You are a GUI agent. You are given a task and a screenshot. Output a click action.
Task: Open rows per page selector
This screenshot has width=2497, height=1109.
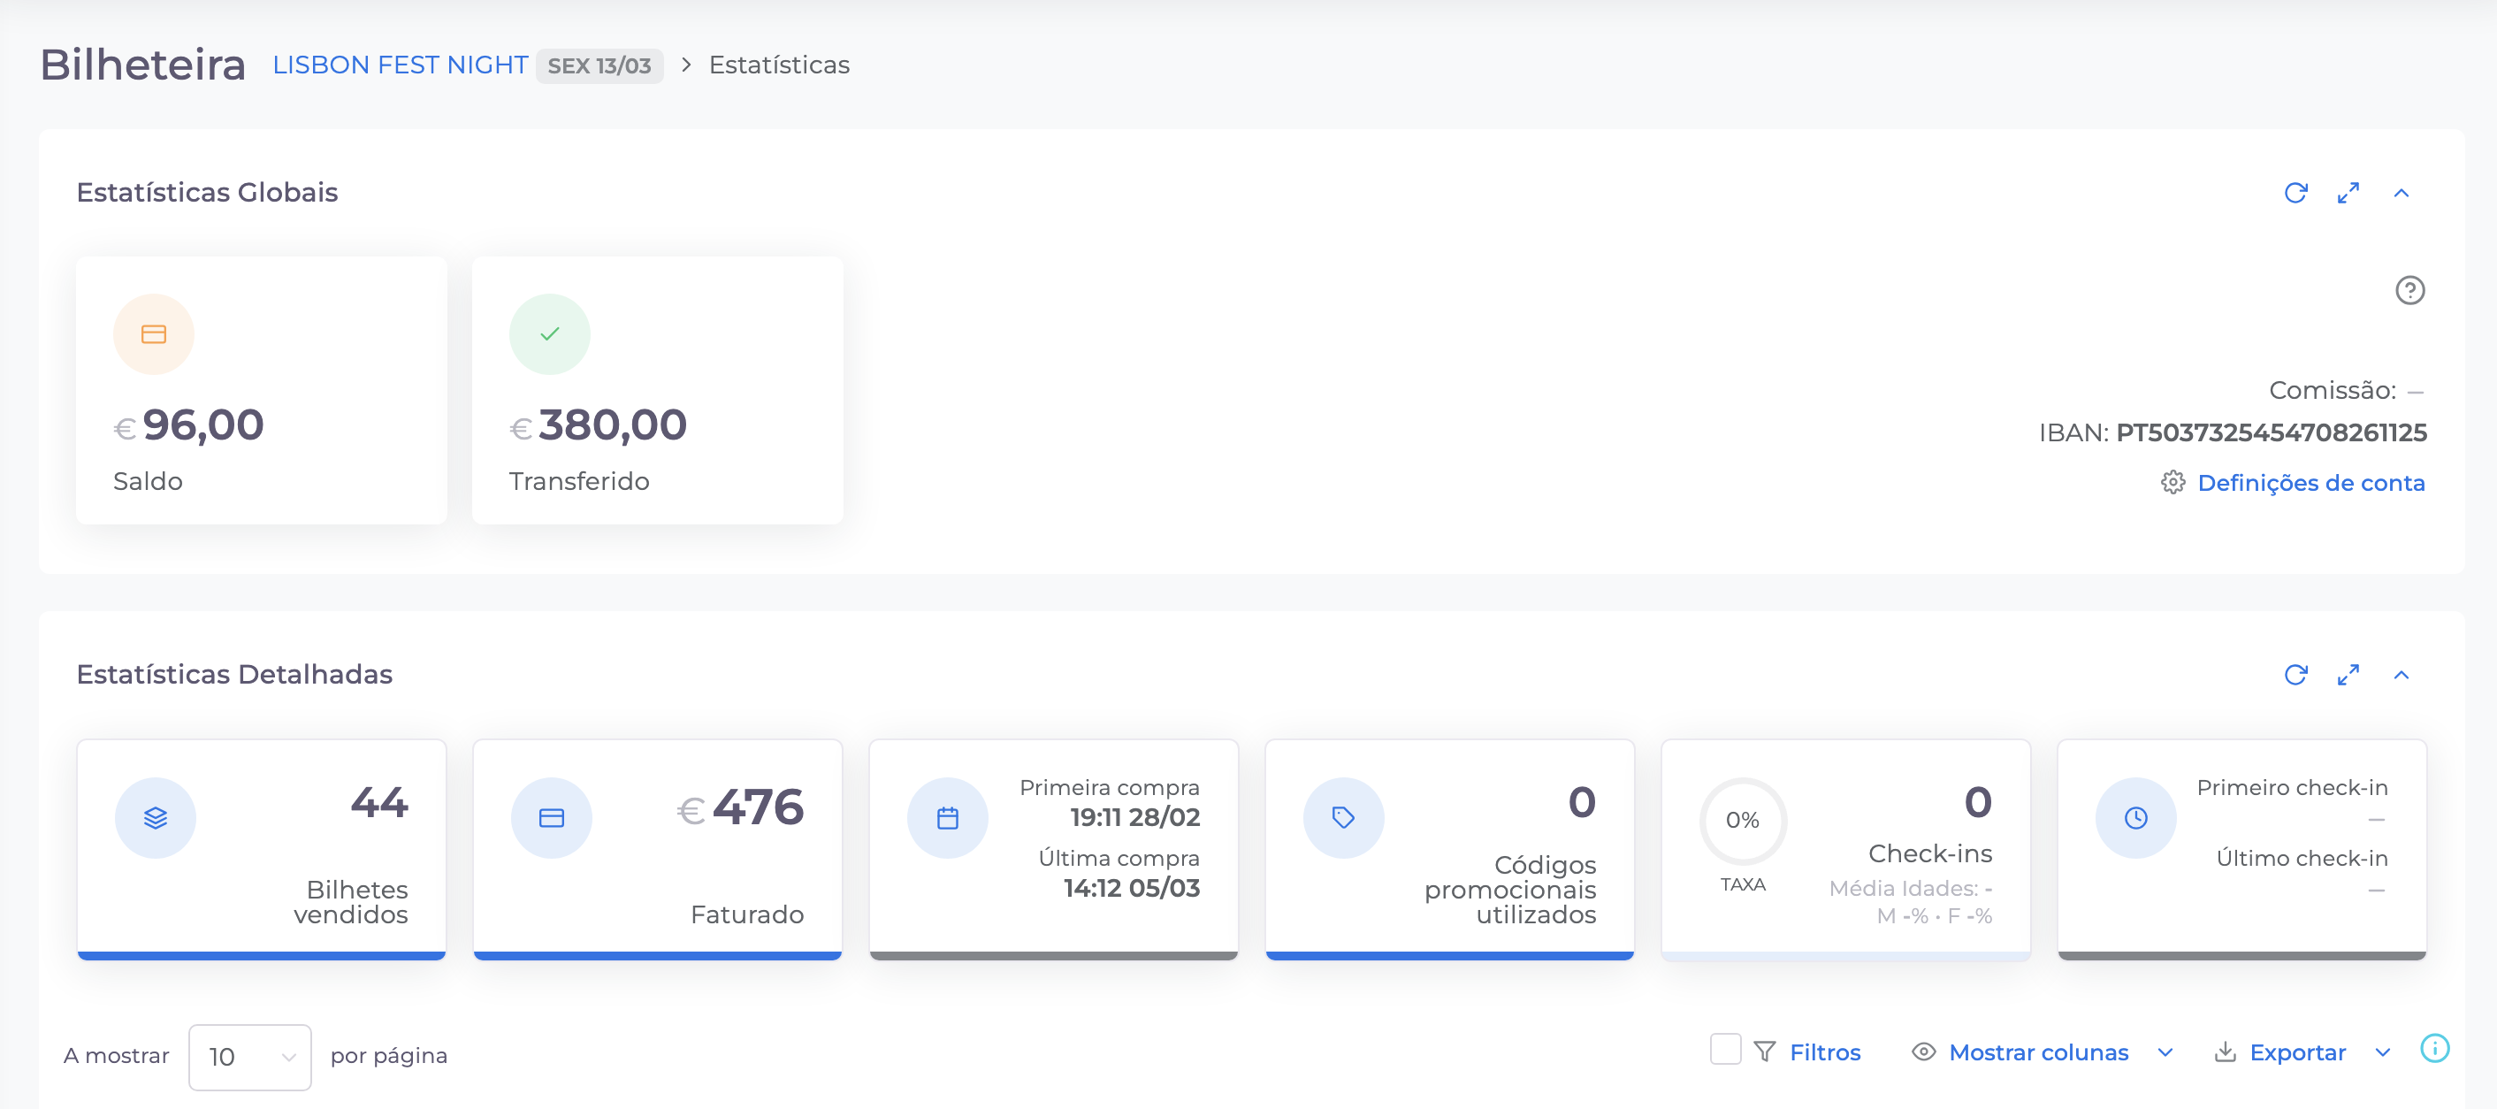(x=250, y=1057)
